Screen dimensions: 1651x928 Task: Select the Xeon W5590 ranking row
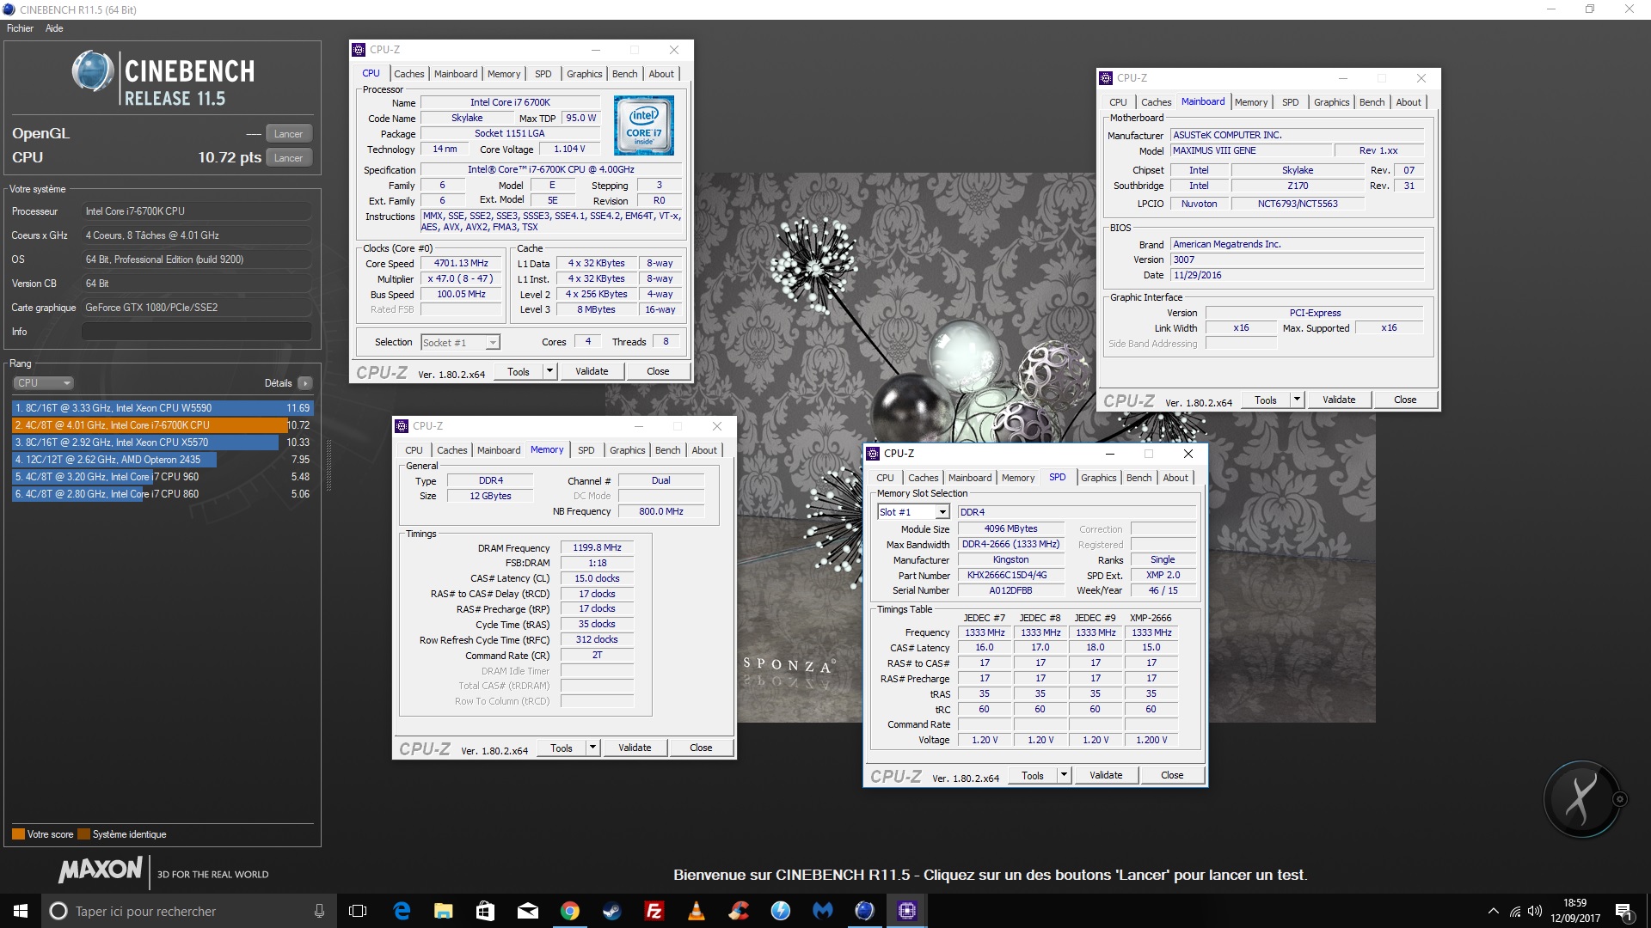pyautogui.click(x=163, y=408)
